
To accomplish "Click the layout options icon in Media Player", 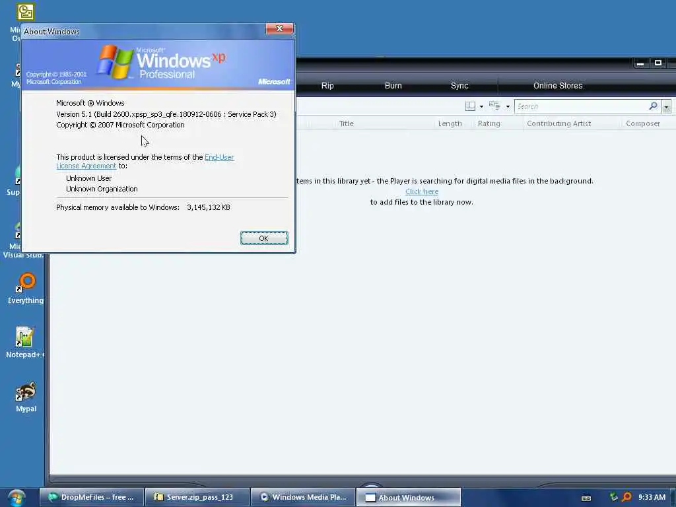I will [470, 106].
